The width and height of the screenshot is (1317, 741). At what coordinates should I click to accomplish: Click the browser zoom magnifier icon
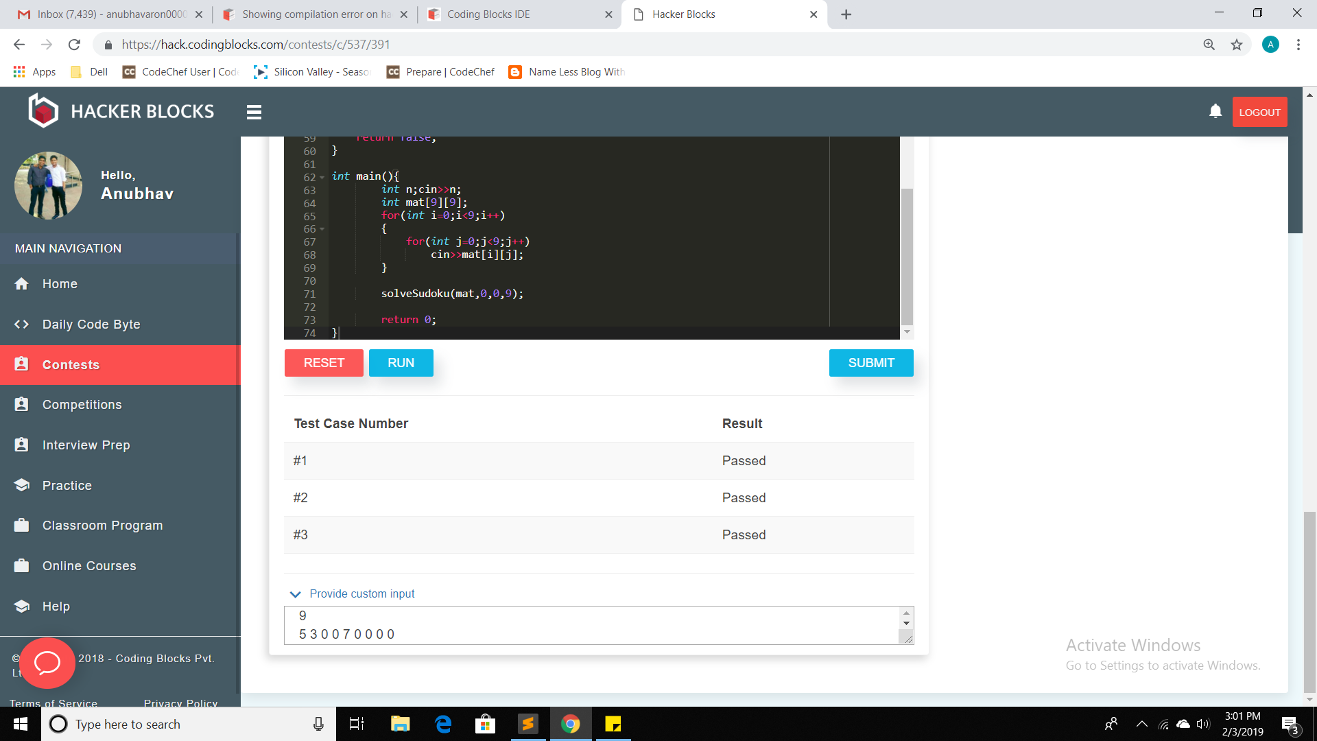pos(1209,45)
